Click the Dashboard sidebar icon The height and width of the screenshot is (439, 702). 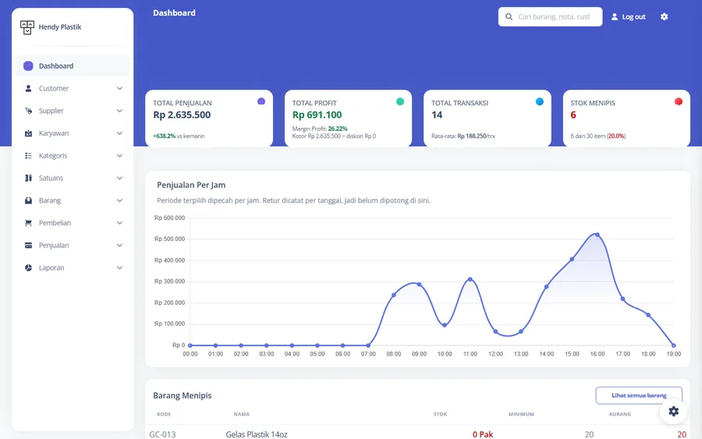(28, 65)
